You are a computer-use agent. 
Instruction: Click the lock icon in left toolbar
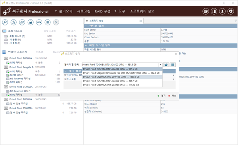(x=31, y=22)
